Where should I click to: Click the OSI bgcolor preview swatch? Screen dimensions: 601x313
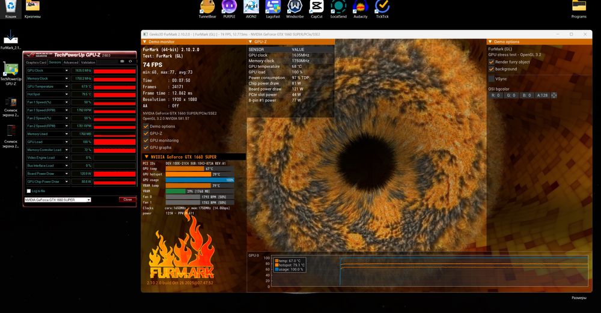tap(554, 95)
